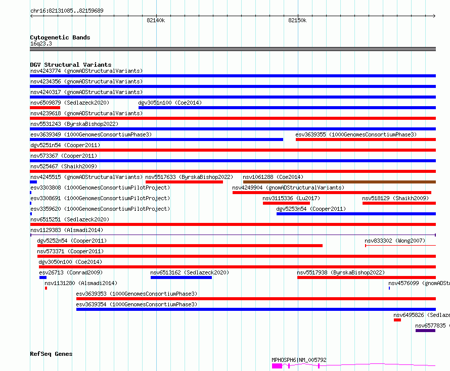Select the nsv4234356 blue variant bar
Screen dimensions: 450x371
tap(233, 86)
